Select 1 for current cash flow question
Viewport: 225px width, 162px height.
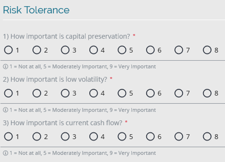(8, 136)
